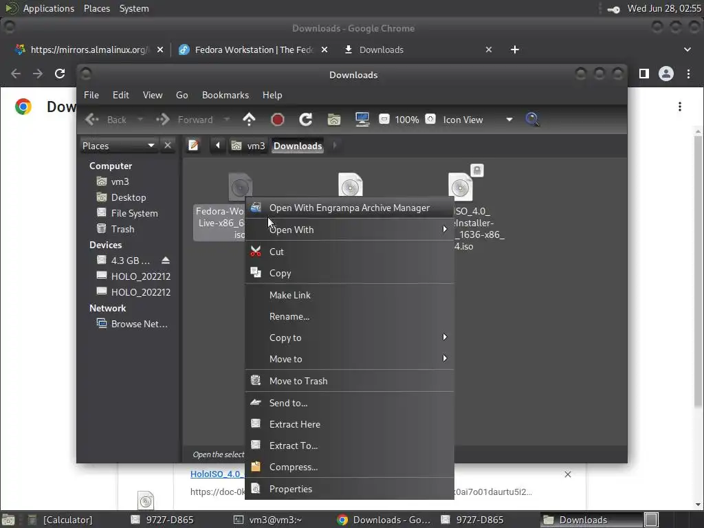704x528 pixels.
Task: Click the path bar left arrow
Action: pos(218,146)
